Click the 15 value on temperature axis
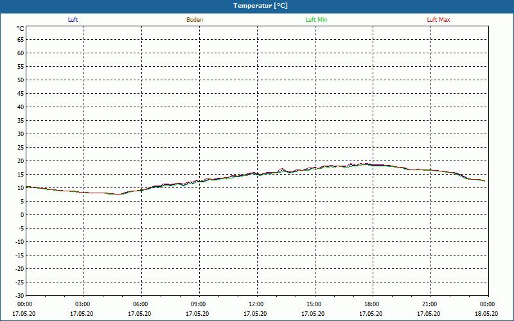Screen dimensions: 514x321 (21, 175)
